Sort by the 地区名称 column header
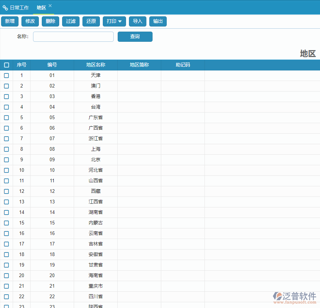Viewport: 320px width, 308px height. 96,65
